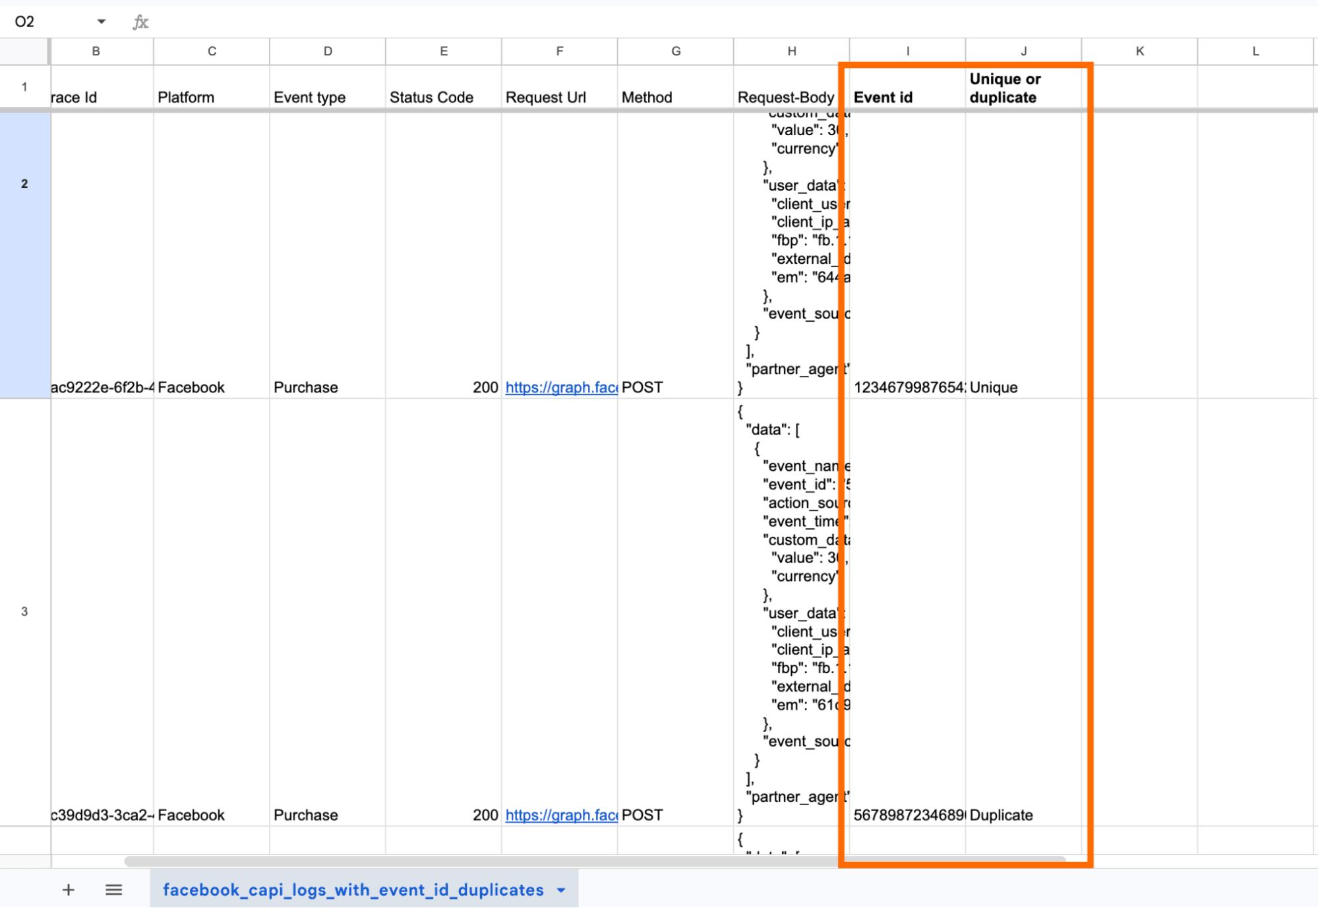This screenshot has width=1318, height=908.
Task: Click the horizontal scrollbar
Action: coord(595,861)
